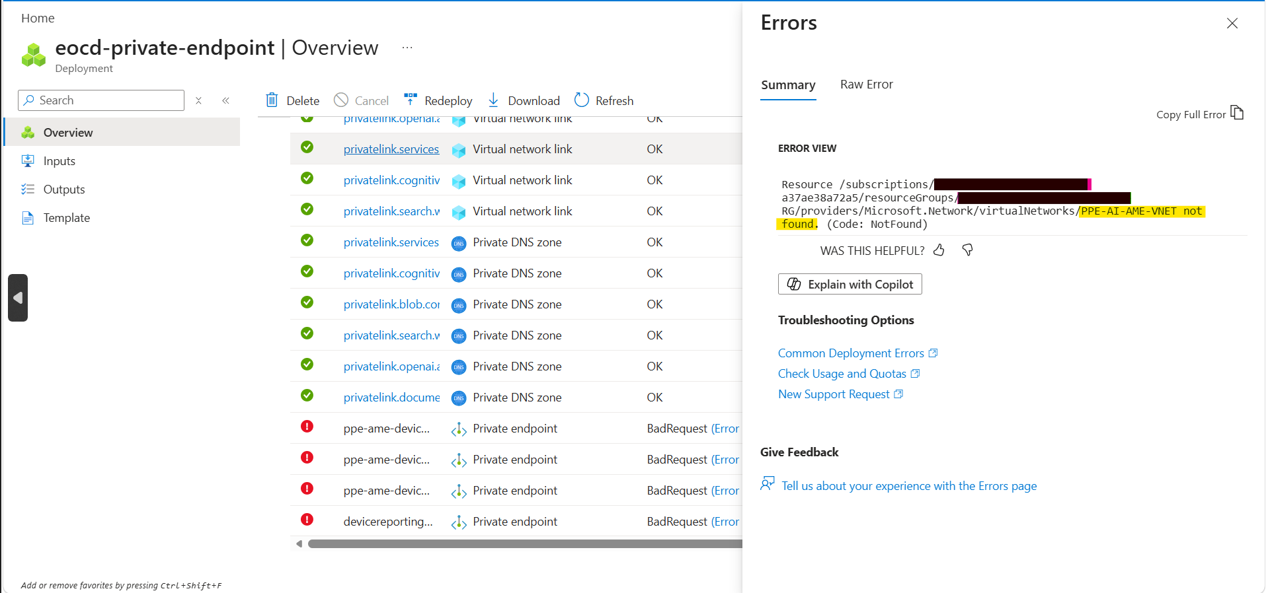This screenshot has width=1268, height=593.
Task: Click the ERROR VIEW heading
Action: [807, 149]
